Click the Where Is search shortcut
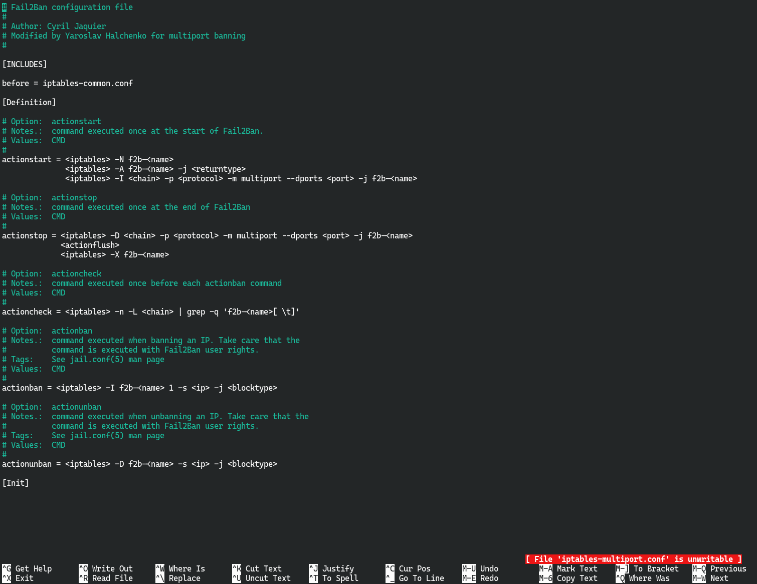Viewport: 757px width, 584px height. click(186, 568)
